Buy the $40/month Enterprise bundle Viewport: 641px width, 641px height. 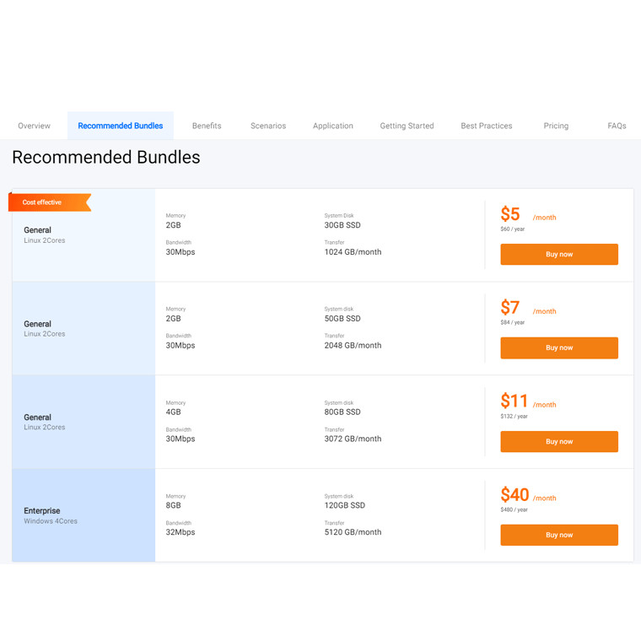(x=558, y=535)
